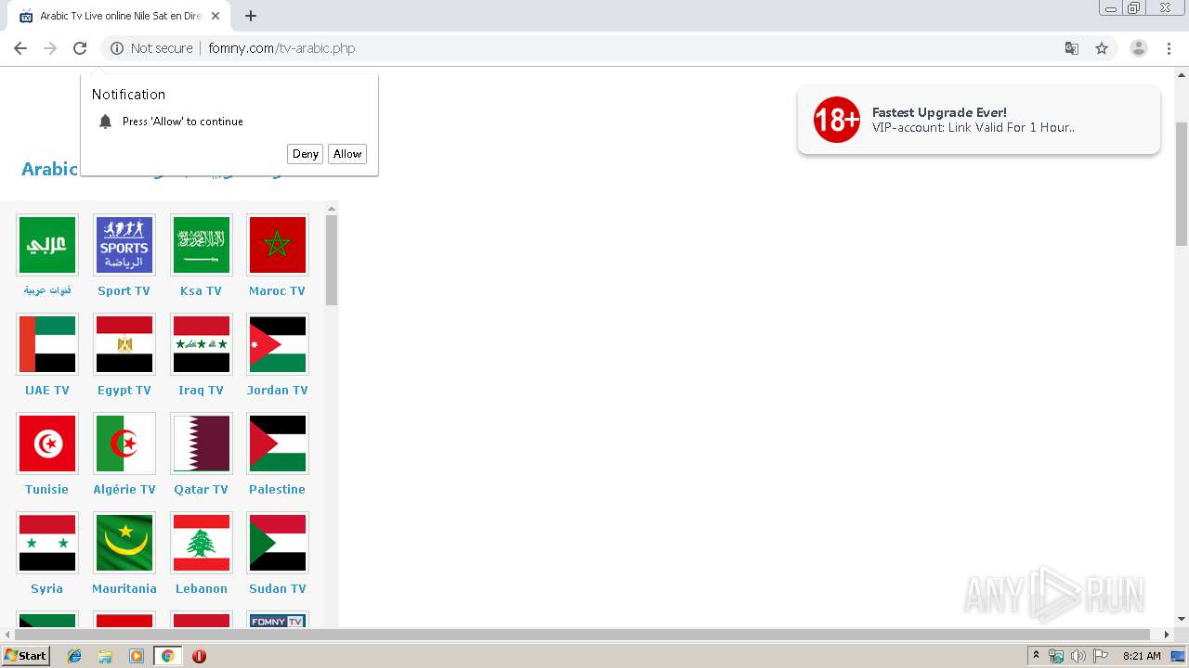Launch Internet Explorer from taskbar
Screen dimensions: 1189x668
[x=74, y=656]
